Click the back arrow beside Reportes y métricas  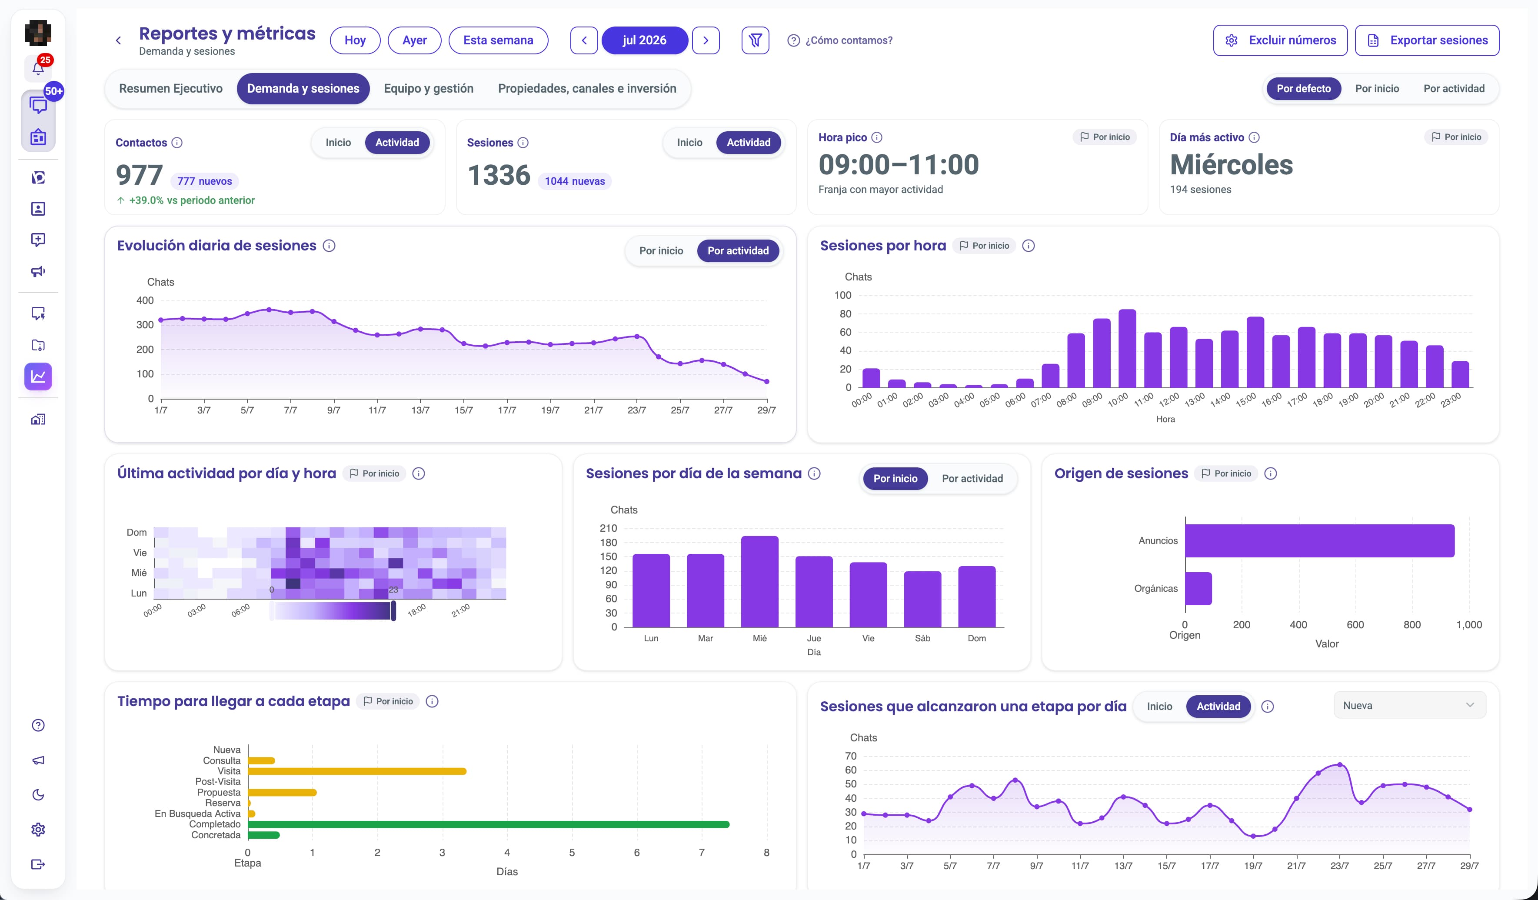click(x=118, y=40)
